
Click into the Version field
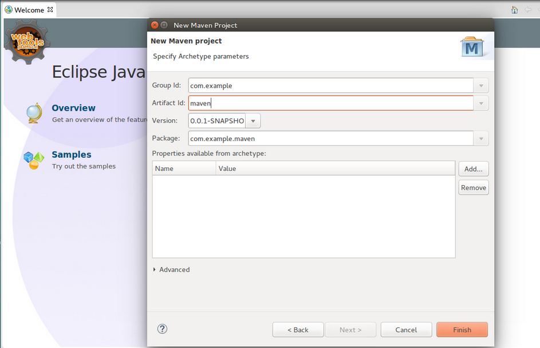click(217, 121)
